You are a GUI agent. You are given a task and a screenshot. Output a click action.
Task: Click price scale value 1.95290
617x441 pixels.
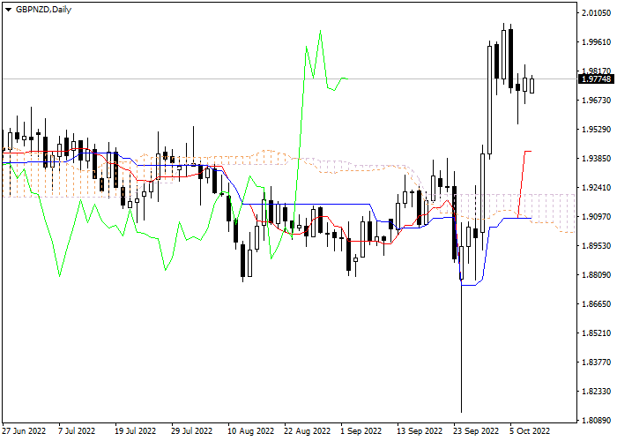click(x=597, y=130)
